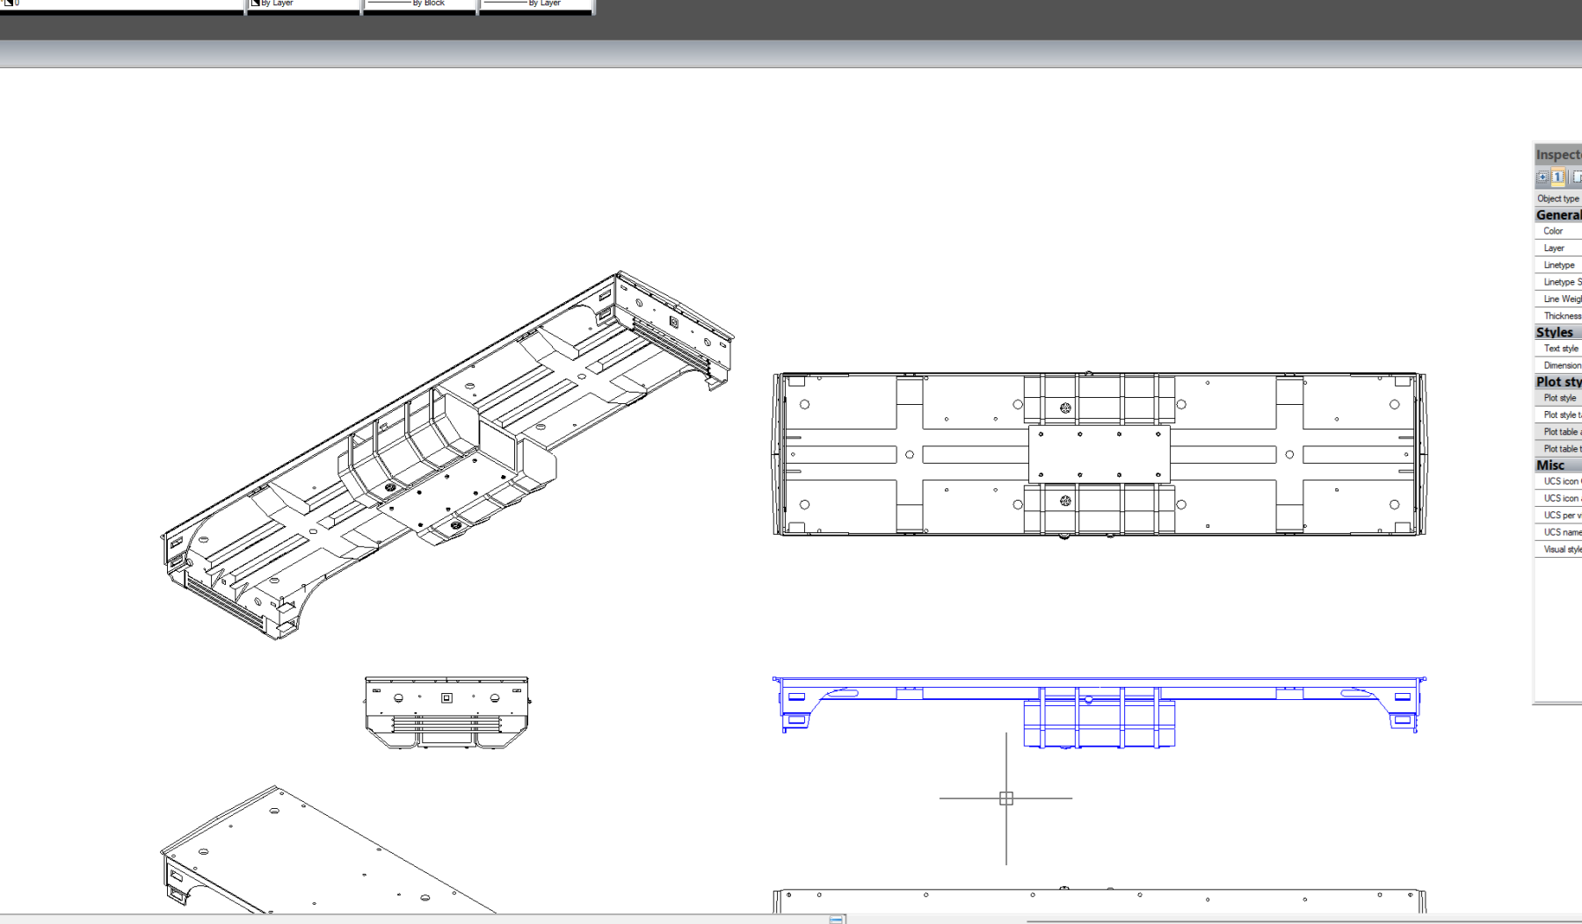This screenshot has height=924, width=1582.
Task: Select the Thickness property row
Action: pos(1562,316)
